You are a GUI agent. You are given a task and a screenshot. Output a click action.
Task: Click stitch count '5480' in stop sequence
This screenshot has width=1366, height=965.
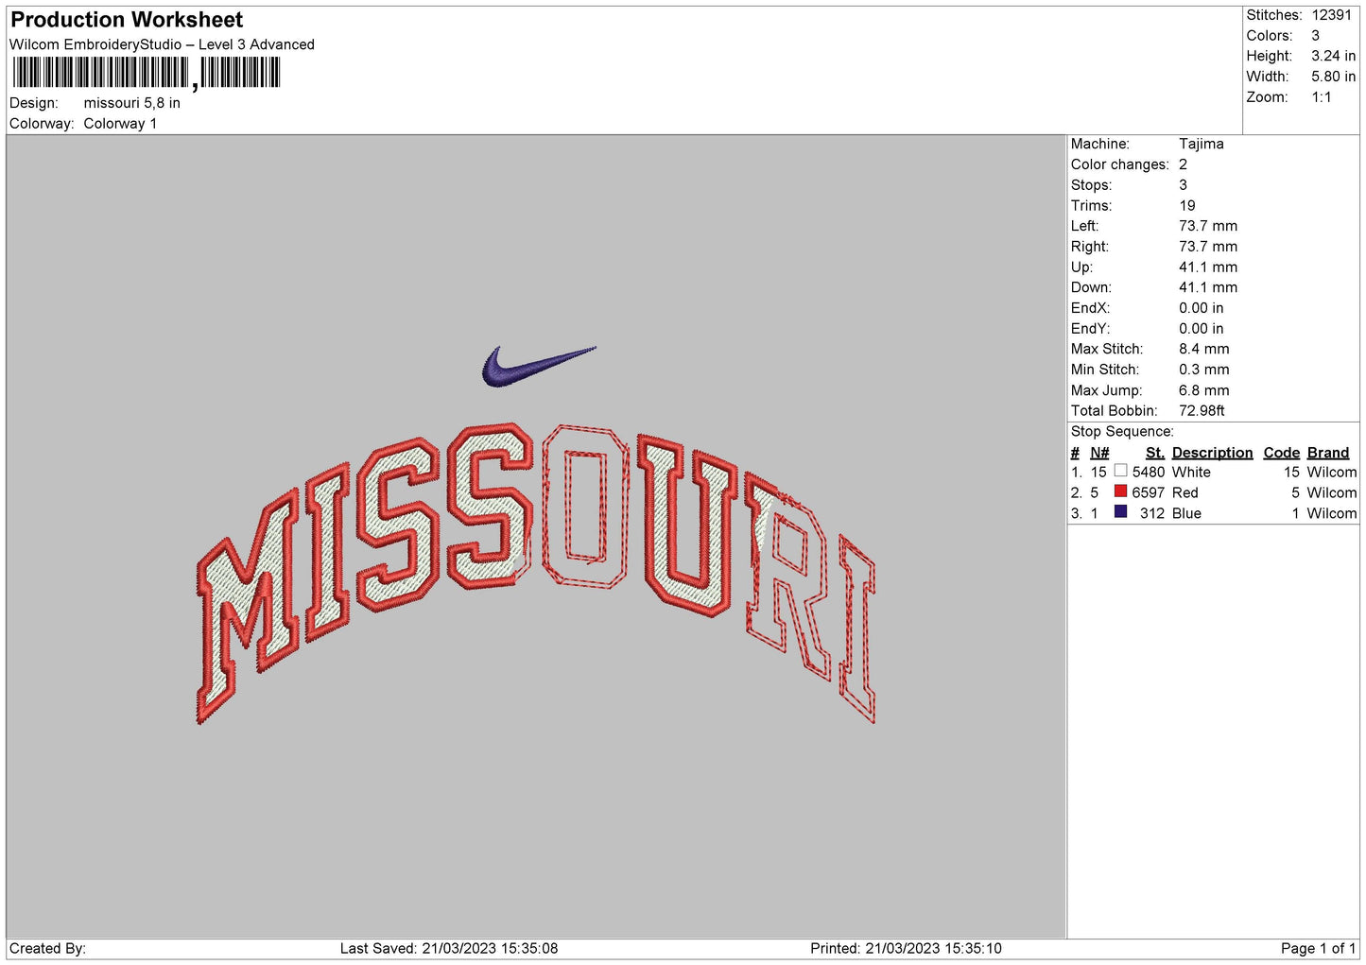coord(1148,473)
